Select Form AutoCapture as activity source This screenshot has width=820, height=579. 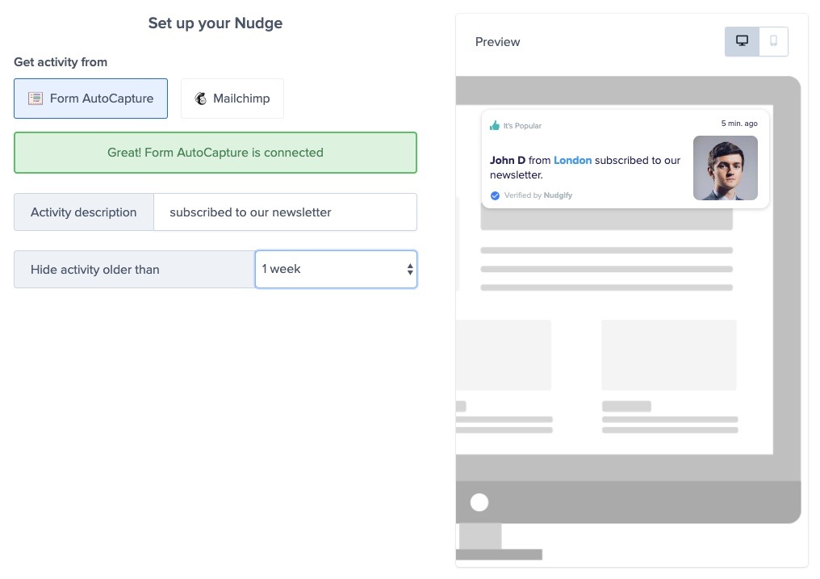[x=90, y=99]
